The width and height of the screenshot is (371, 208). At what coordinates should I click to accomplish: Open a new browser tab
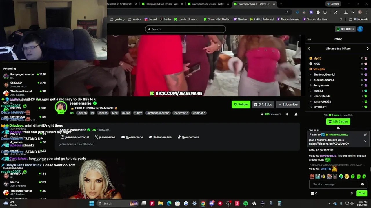[x=281, y=4]
